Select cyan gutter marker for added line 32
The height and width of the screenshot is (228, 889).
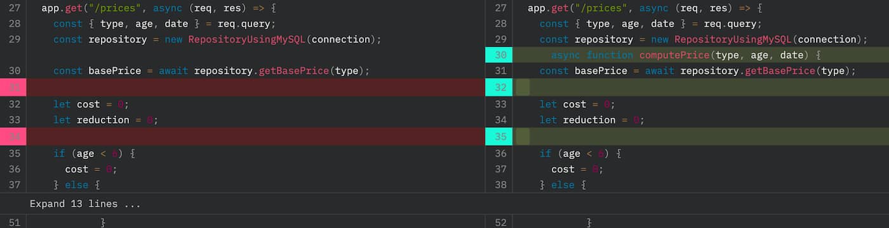click(x=499, y=87)
